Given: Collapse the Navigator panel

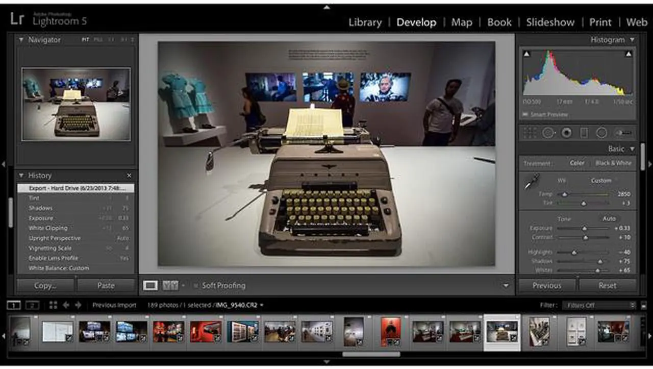Looking at the screenshot, I should point(21,40).
